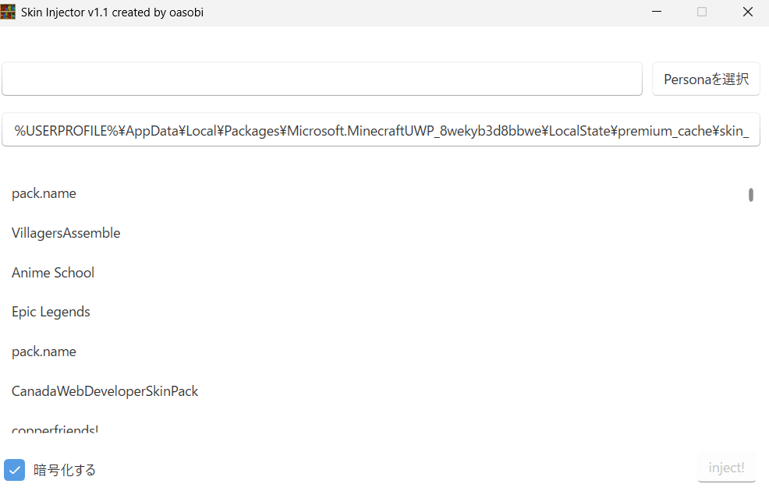
Task: Click the disabled maximize button
Action: (x=702, y=12)
